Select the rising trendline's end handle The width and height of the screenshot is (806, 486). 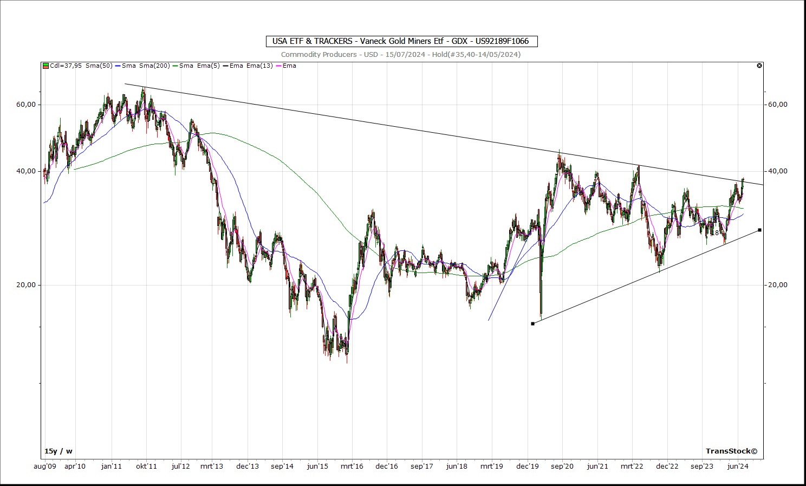(x=759, y=230)
